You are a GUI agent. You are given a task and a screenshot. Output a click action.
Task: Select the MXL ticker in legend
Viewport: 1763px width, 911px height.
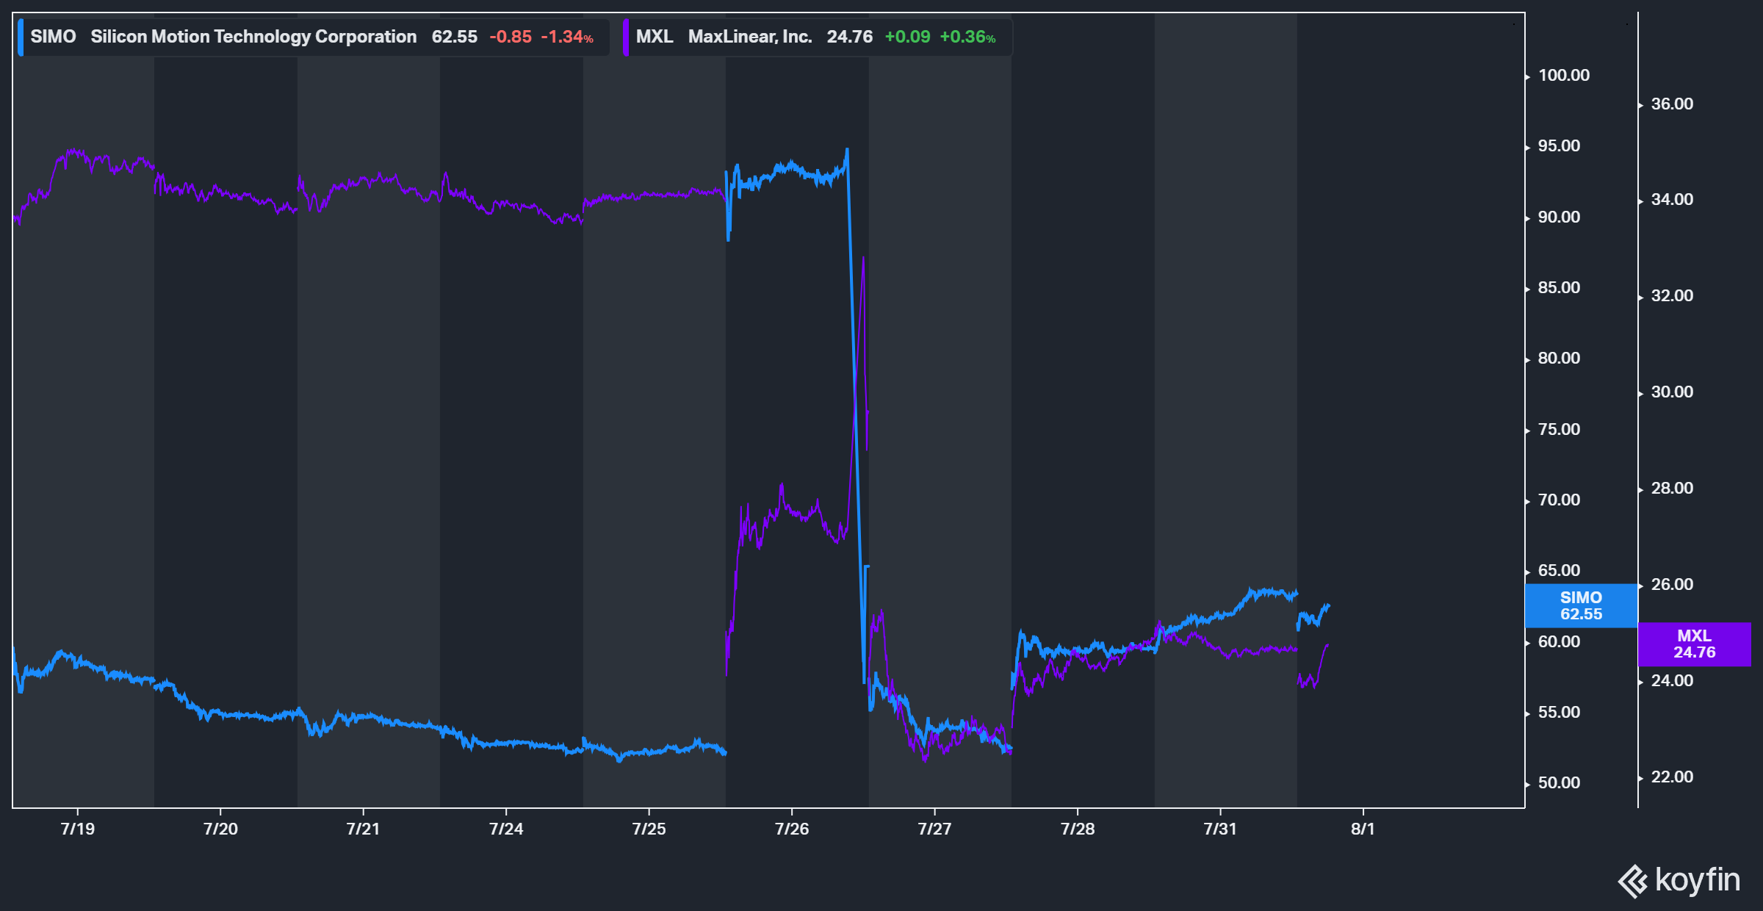coord(654,37)
